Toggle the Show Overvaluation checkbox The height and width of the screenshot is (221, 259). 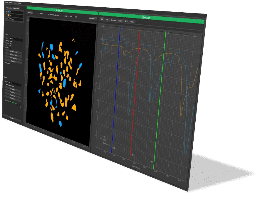pos(48,14)
